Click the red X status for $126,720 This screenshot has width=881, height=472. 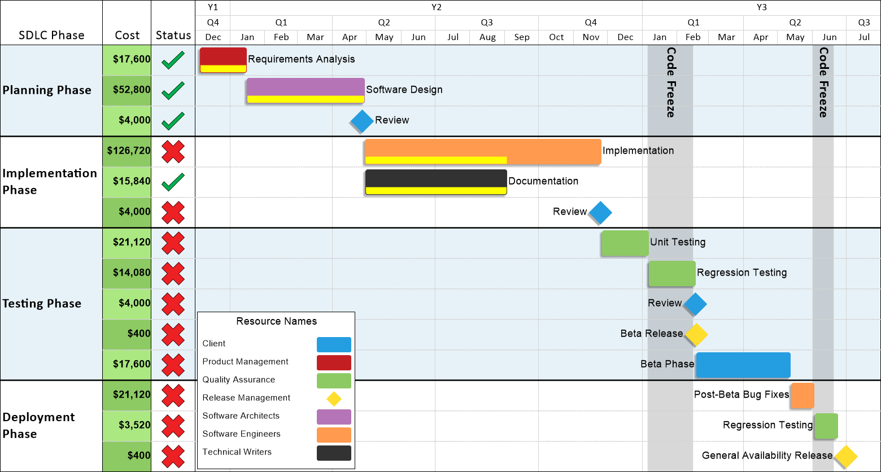click(173, 151)
